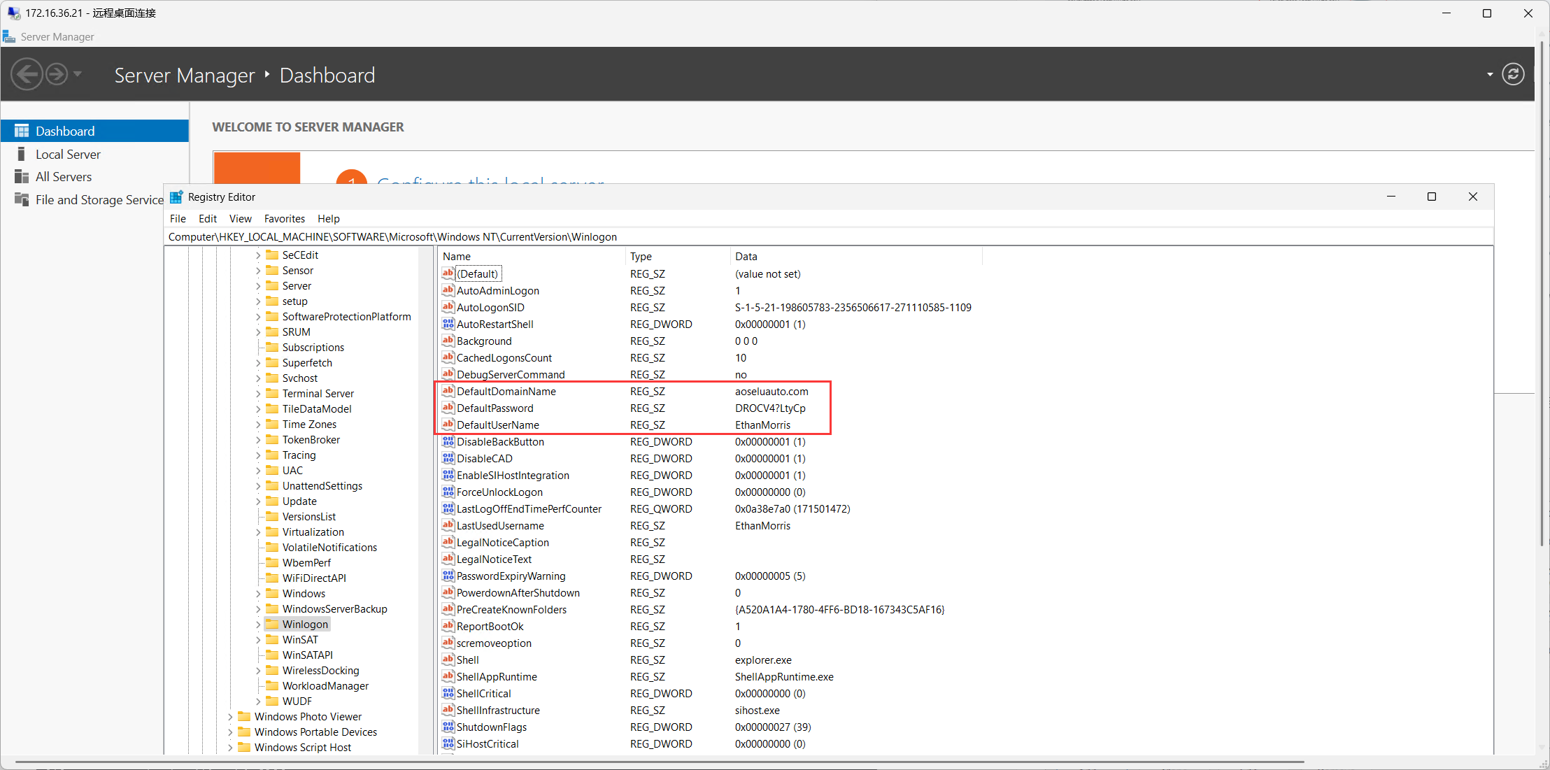Image resolution: width=1550 pixels, height=770 pixels.
Task: Click the Dashboard icon in sidebar
Action: [22, 131]
